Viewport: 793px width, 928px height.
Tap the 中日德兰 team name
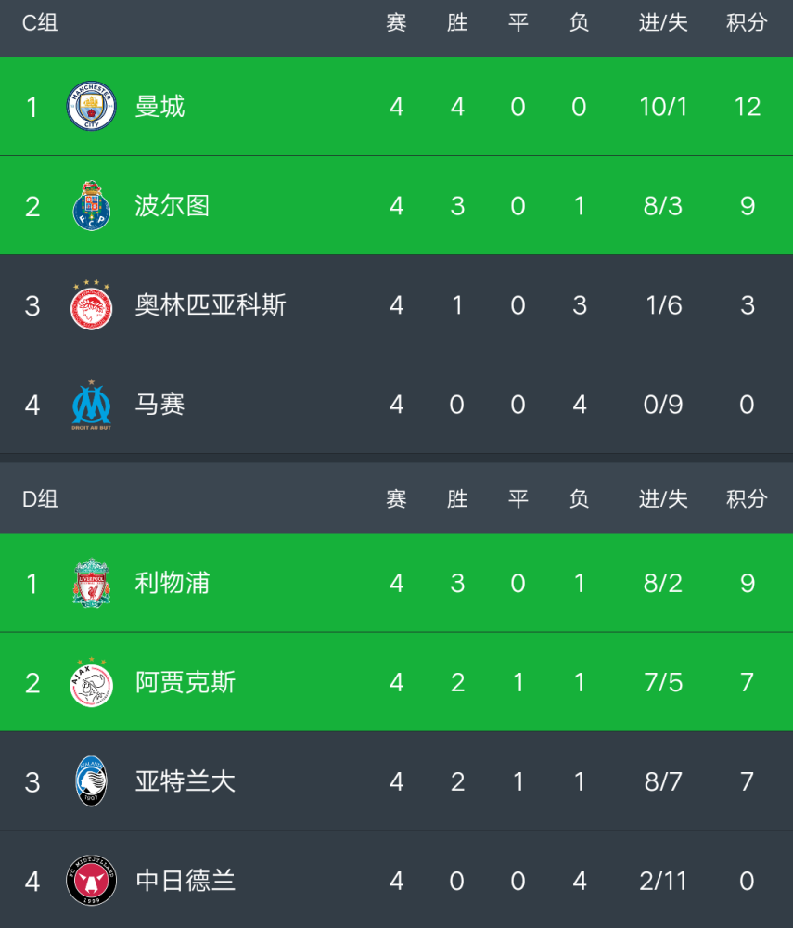(185, 881)
